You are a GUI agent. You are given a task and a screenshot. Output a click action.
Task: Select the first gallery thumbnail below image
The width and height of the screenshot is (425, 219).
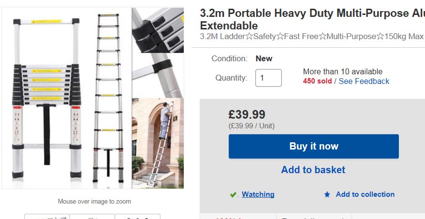tap(47, 217)
